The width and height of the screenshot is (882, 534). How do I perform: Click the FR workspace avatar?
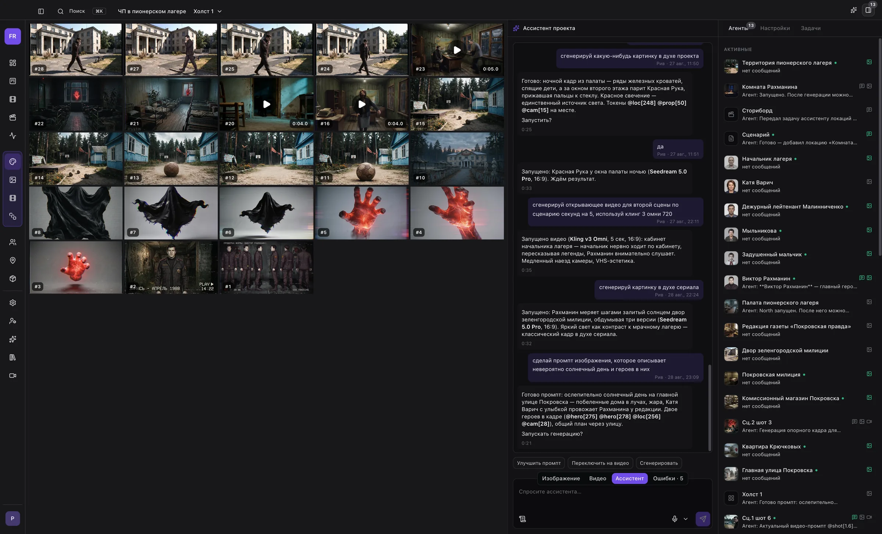pyautogui.click(x=12, y=36)
